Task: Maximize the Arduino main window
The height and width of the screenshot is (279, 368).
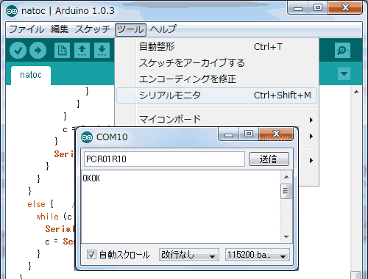Action: [318, 8]
